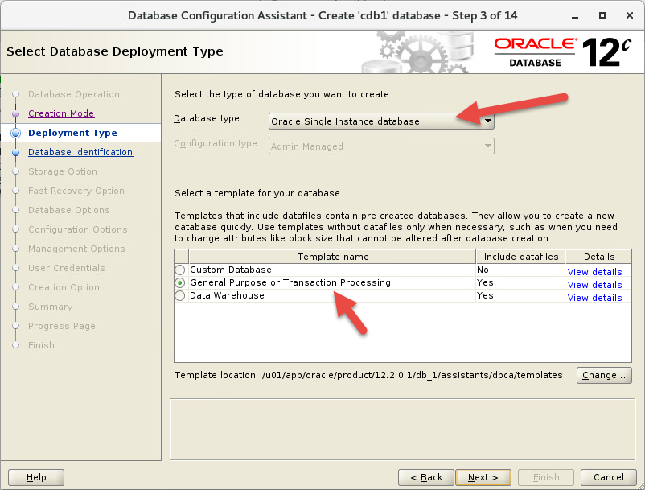Click the Progress Page step
The image size is (645, 490).
click(62, 326)
